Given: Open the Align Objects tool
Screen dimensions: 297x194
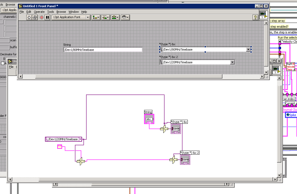Looking at the screenshot, I should pyautogui.click(x=96, y=17).
